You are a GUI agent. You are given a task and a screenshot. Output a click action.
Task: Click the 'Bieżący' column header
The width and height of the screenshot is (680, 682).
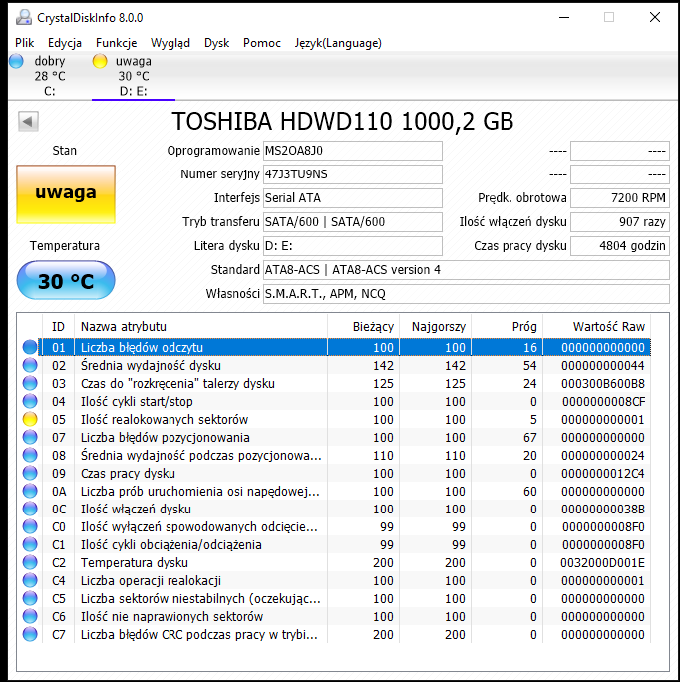click(x=363, y=327)
